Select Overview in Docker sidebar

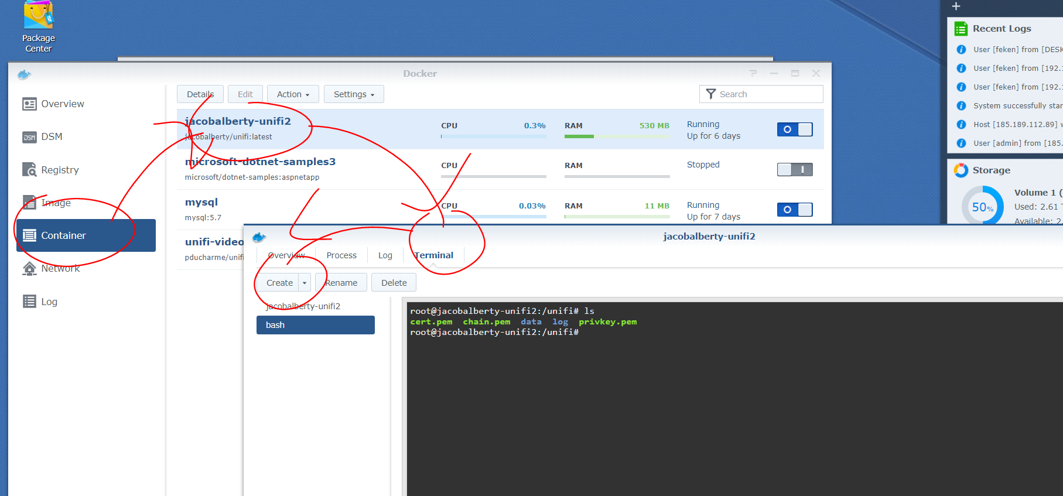click(86, 104)
